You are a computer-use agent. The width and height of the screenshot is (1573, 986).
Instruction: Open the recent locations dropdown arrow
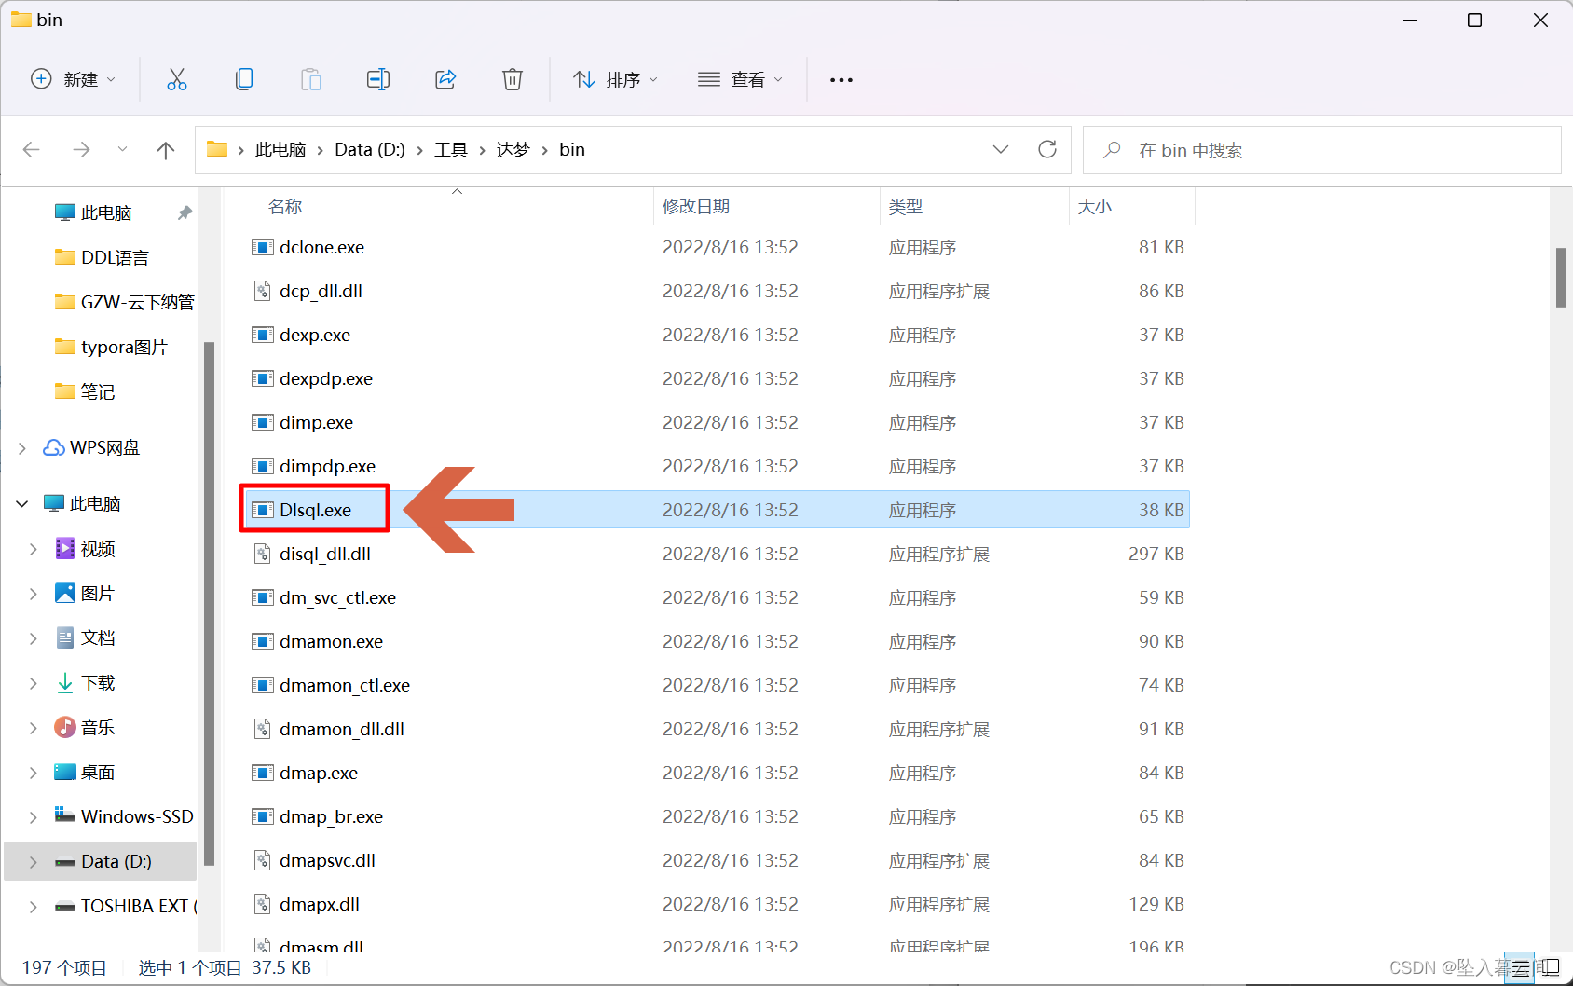[122, 150]
